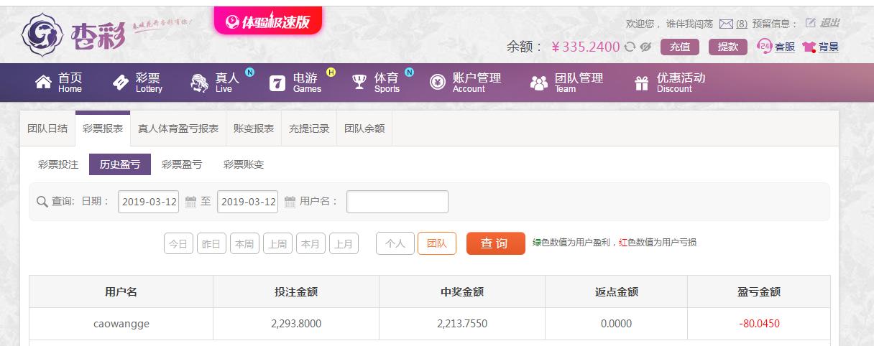Open calendar picker for start date

tap(190, 202)
